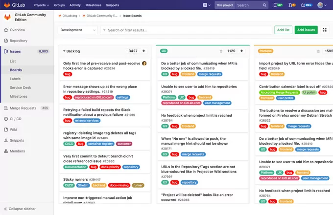Open Labels in sidebar

pos(15,79)
